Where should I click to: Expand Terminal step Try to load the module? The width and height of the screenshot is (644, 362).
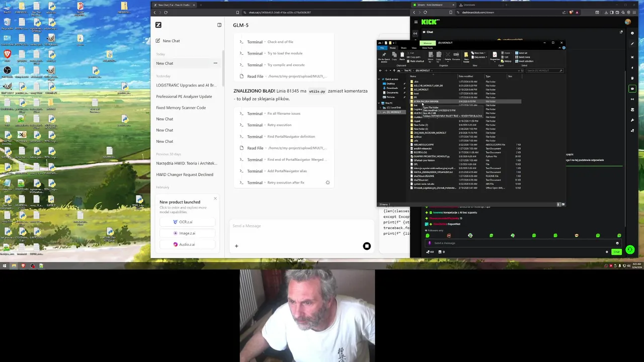coord(271,53)
